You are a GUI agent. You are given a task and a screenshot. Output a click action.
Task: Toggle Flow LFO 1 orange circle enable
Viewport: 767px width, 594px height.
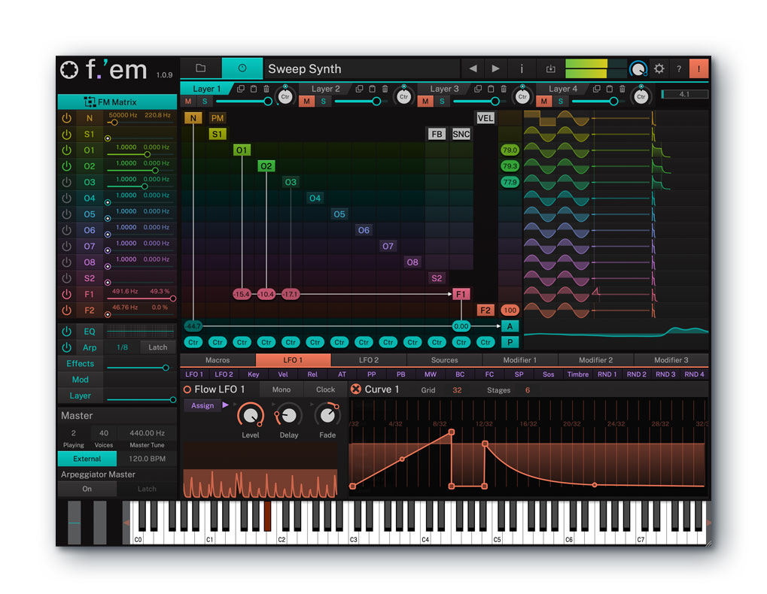point(187,389)
